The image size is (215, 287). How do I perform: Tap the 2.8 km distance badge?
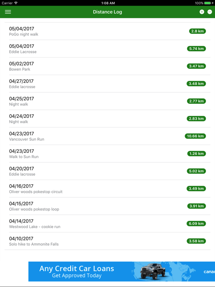(197, 31)
